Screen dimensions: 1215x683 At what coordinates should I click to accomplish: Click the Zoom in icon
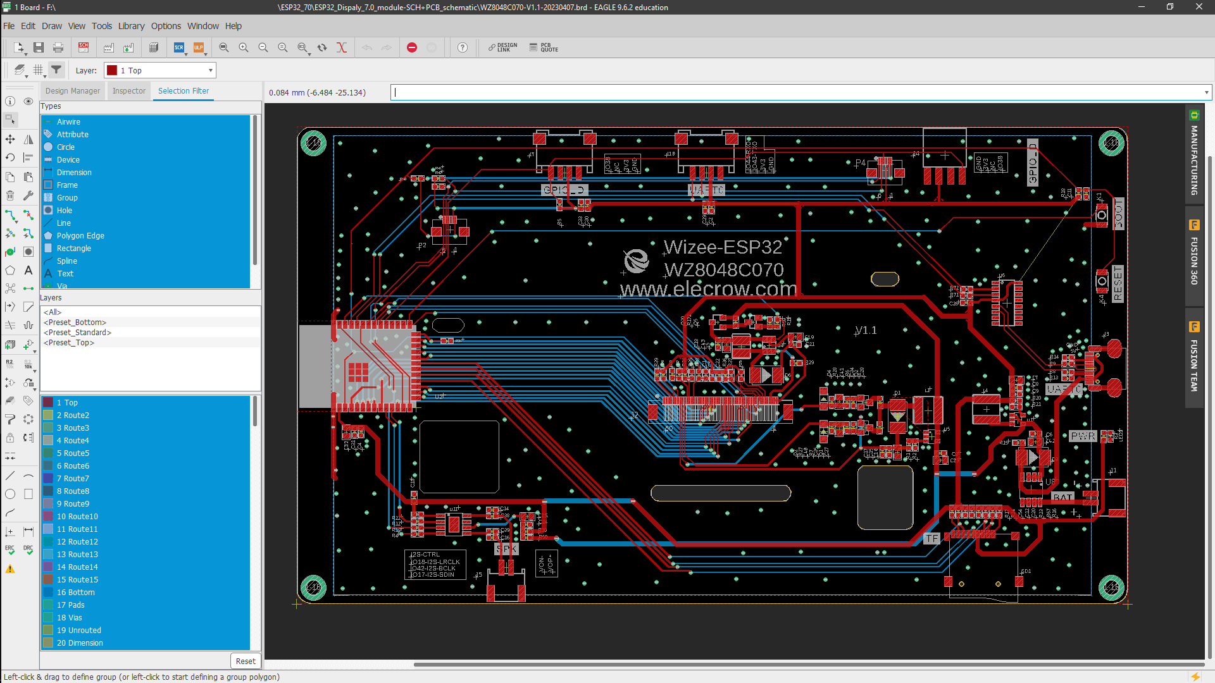tap(244, 47)
